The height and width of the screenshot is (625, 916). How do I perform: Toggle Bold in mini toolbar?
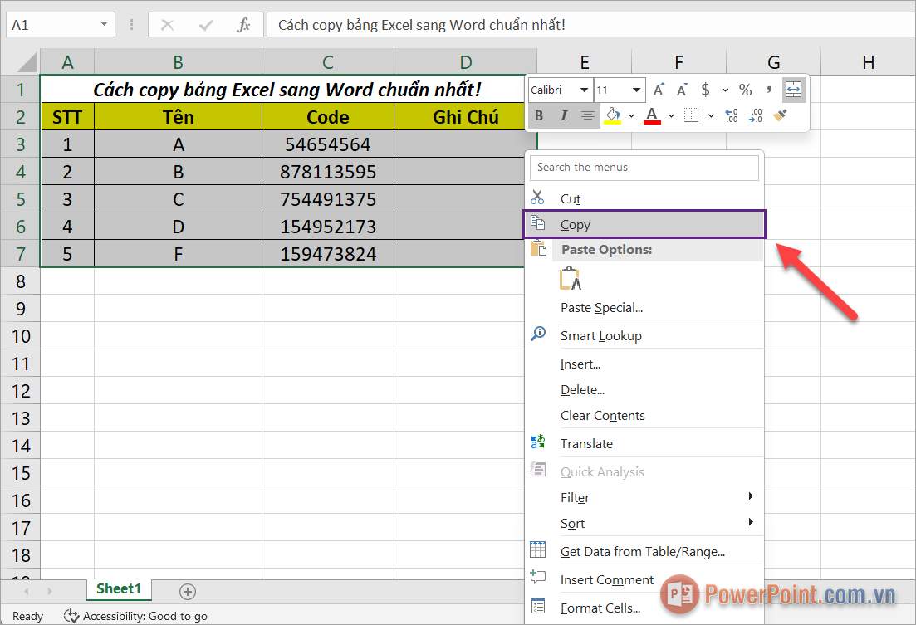[539, 116]
